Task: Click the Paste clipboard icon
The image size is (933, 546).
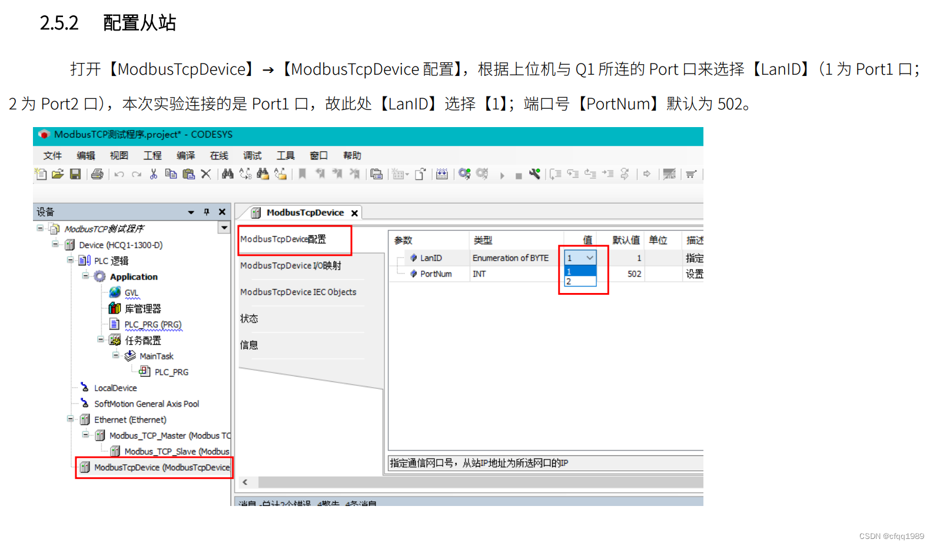Action: tap(188, 174)
